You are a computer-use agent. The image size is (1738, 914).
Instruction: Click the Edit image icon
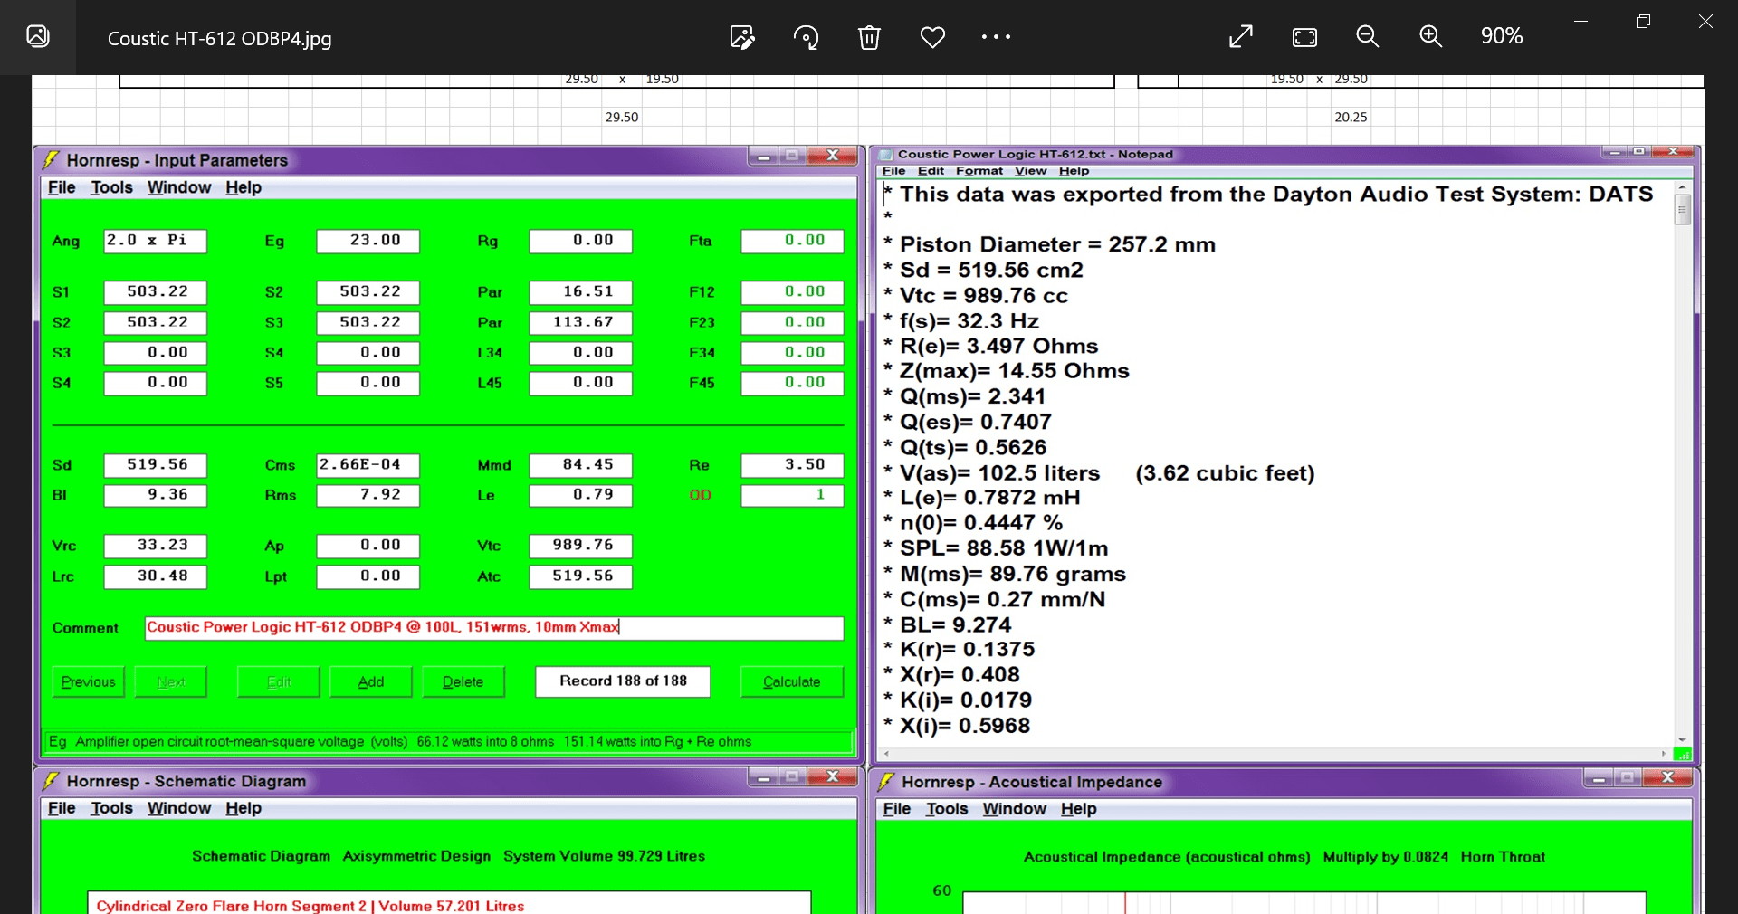coord(742,37)
